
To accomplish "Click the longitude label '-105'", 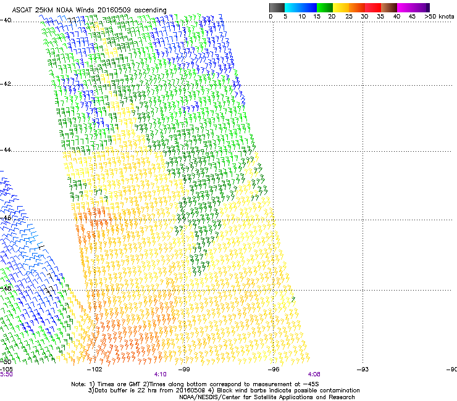I will coord(6,370).
